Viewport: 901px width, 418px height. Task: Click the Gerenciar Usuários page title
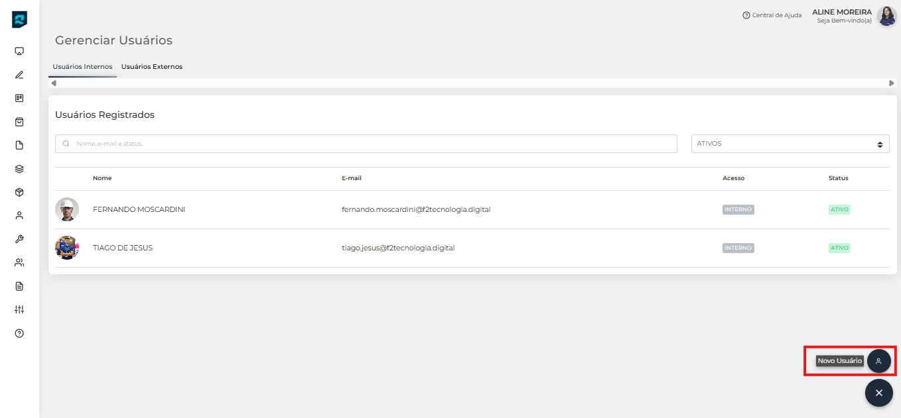(113, 40)
